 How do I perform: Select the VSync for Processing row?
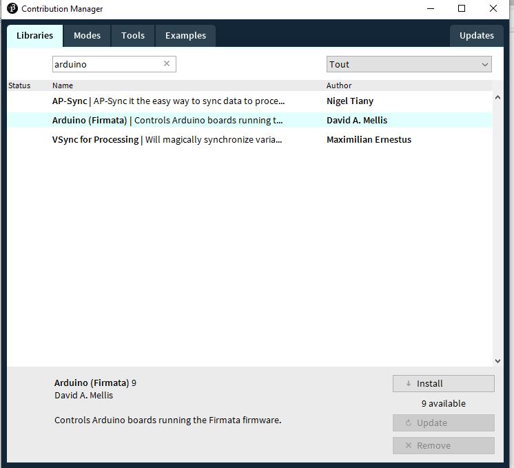(x=249, y=140)
